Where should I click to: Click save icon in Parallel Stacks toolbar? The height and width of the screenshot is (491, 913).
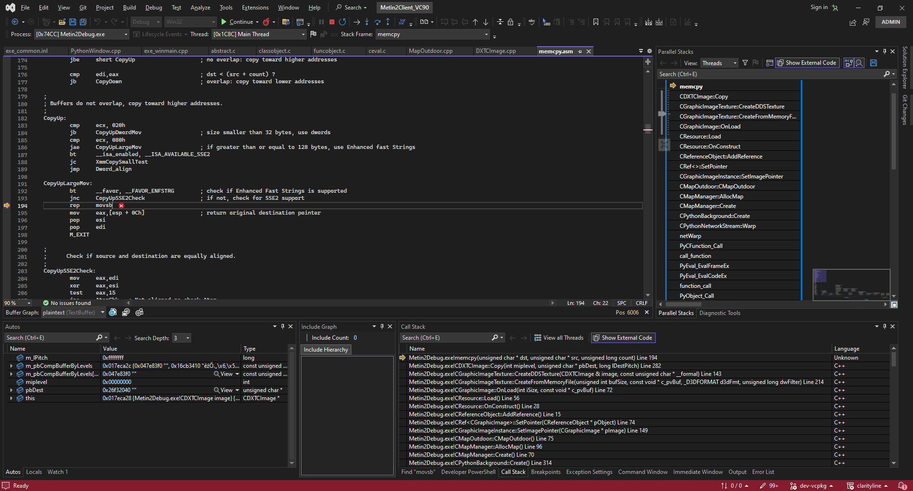[x=874, y=63]
